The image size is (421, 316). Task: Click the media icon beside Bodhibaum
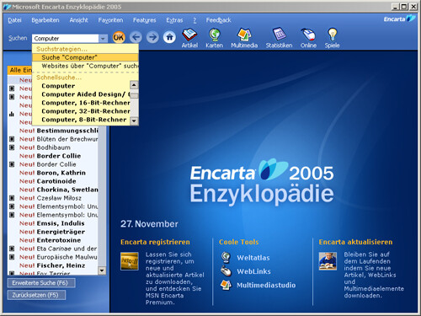tap(12, 147)
